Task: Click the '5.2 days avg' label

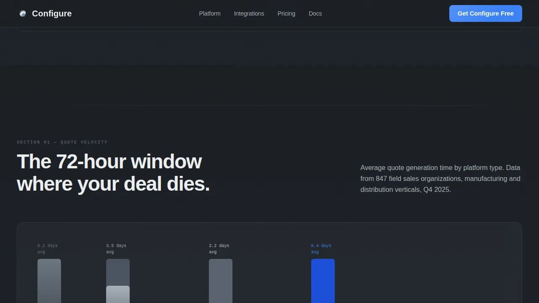Action: coord(48,249)
